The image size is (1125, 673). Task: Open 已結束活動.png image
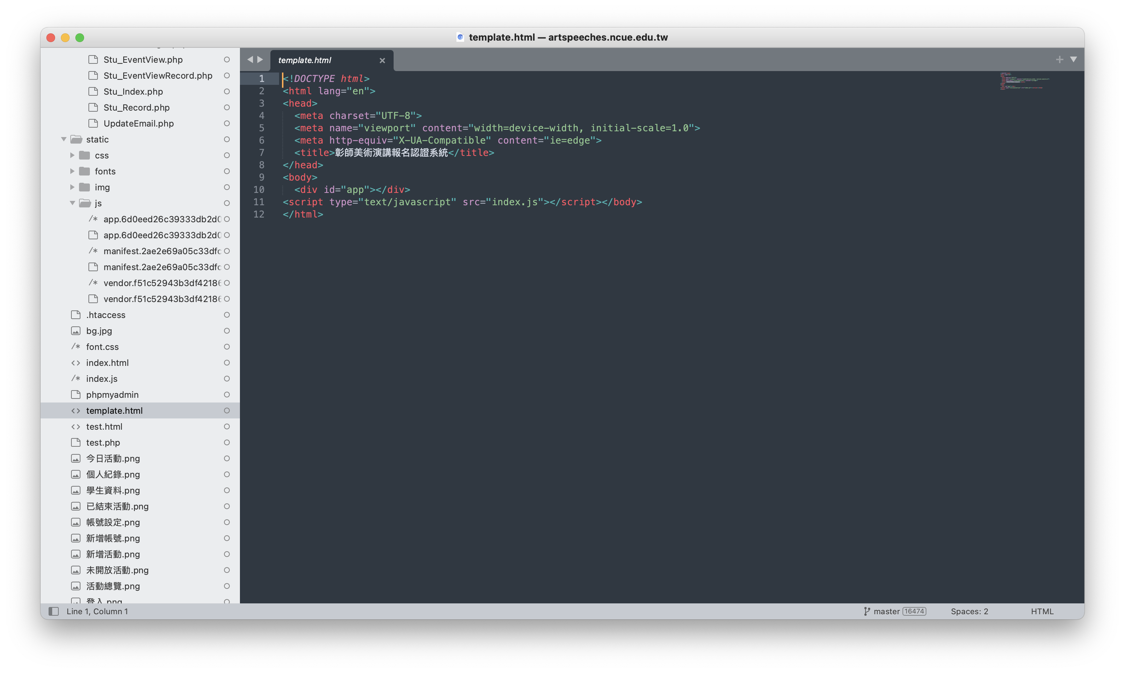click(117, 506)
